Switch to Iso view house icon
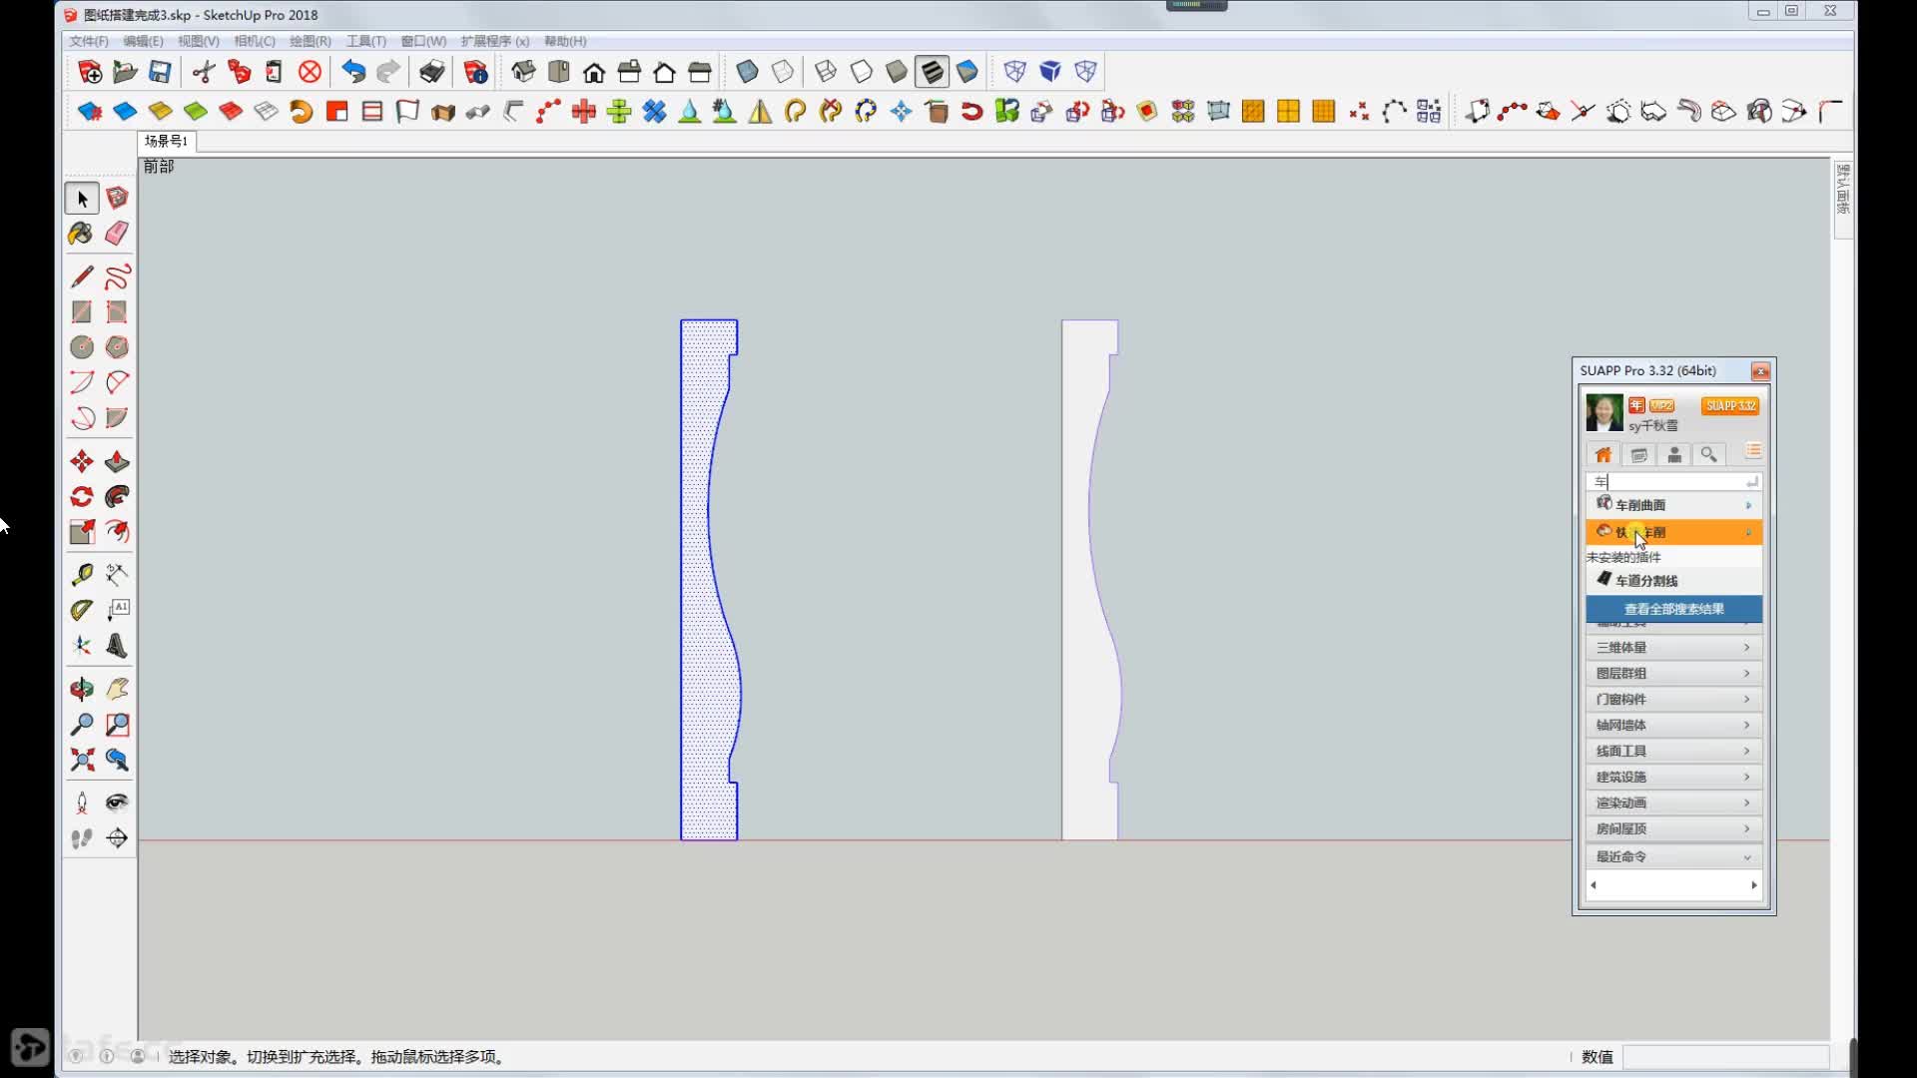Image resolution: width=1917 pixels, height=1078 pixels. [x=523, y=72]
